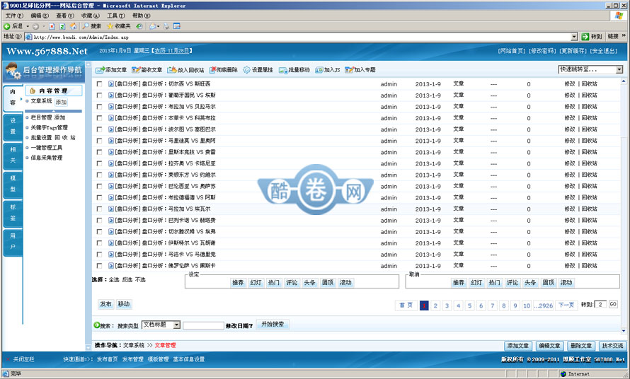Click the Mail icon in browser toolbar
The image size is (630, 379).
(152, 26)
